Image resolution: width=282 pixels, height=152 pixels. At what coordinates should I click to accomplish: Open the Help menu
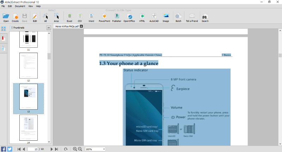(38, 6)
